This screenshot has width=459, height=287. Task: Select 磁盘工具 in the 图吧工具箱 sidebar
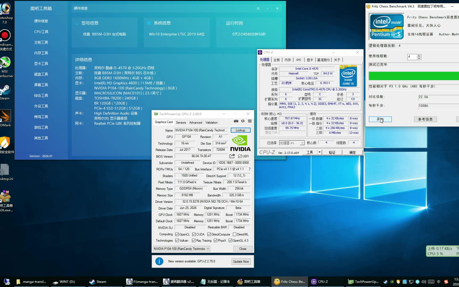[x=41, y=74]
